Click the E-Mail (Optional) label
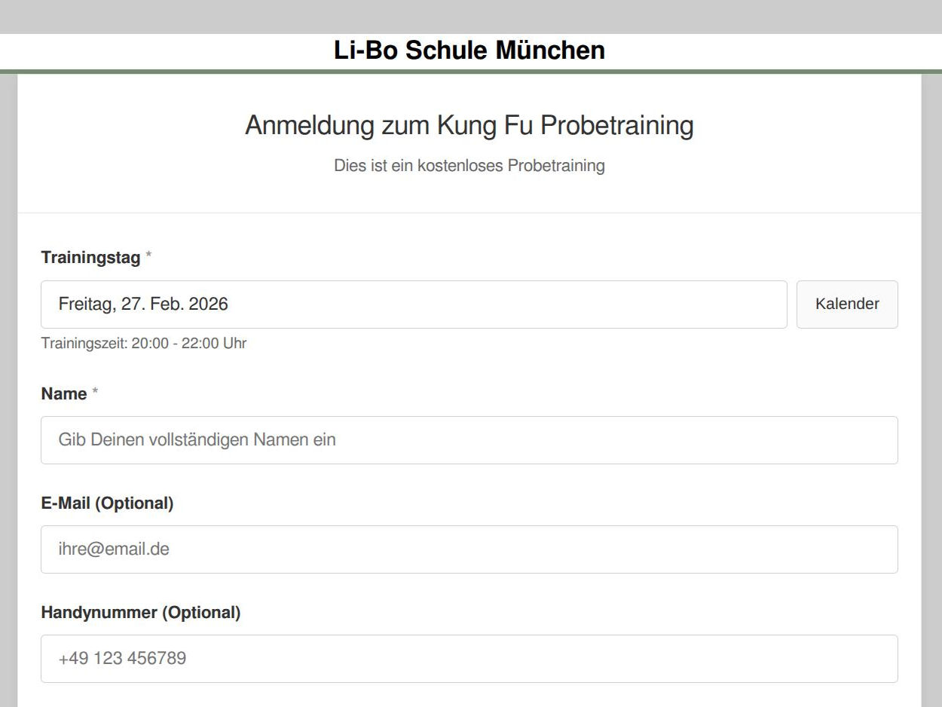The width and height of the screenshot is (942, 707). pos(107,503)
